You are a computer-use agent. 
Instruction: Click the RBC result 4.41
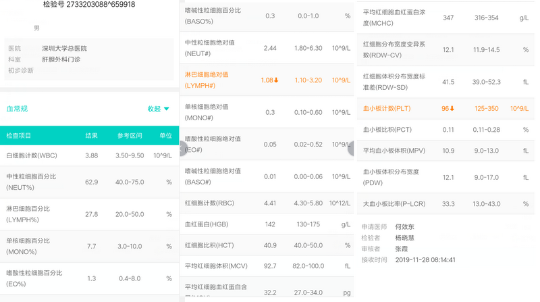pos(270,203)
